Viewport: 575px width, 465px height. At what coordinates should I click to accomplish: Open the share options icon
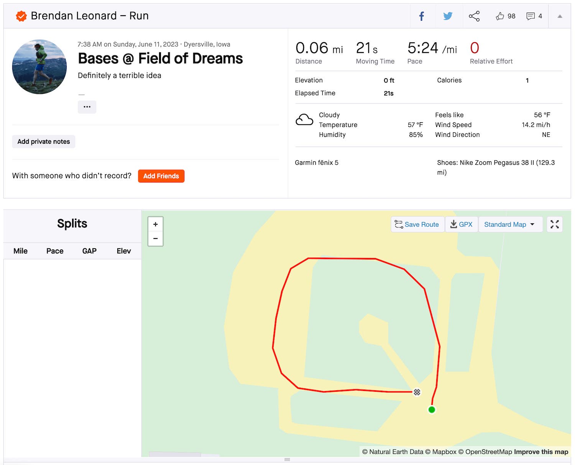point(474,16)
